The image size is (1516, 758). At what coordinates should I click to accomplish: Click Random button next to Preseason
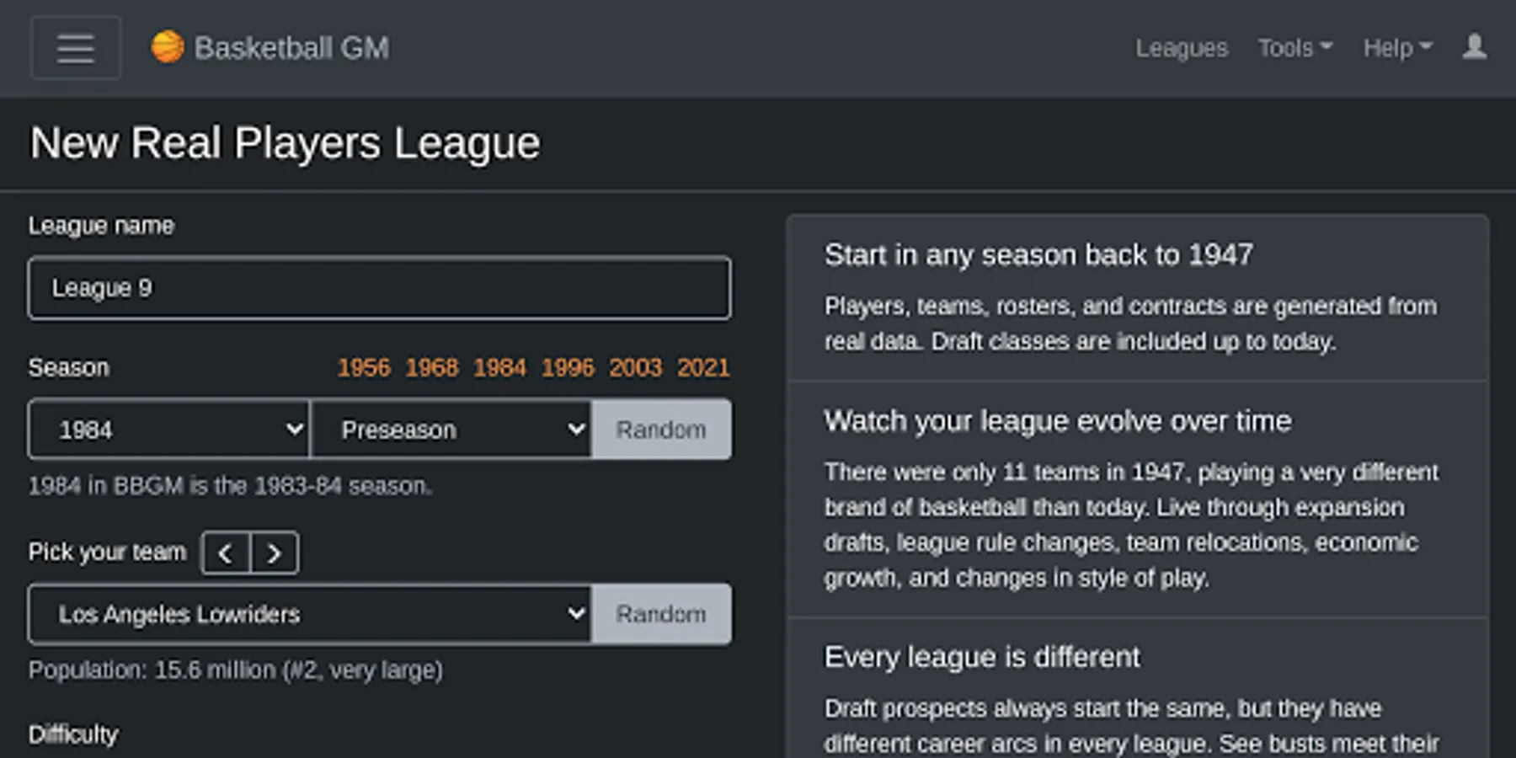(661, 430)
